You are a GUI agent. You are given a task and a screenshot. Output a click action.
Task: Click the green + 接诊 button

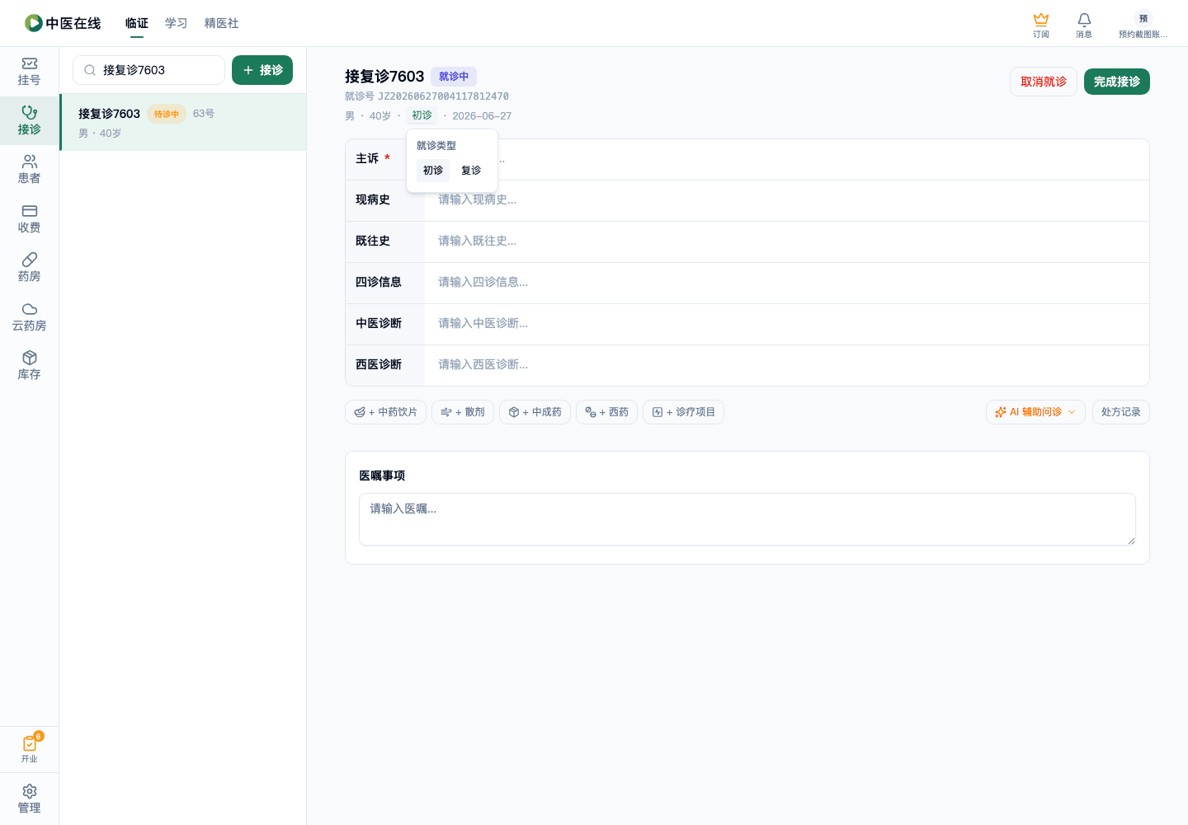(262, 70)
